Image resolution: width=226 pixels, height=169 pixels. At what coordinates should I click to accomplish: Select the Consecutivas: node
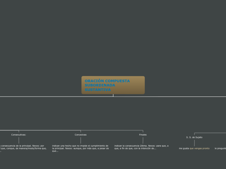pyautogui.click(x=19, y=135)
